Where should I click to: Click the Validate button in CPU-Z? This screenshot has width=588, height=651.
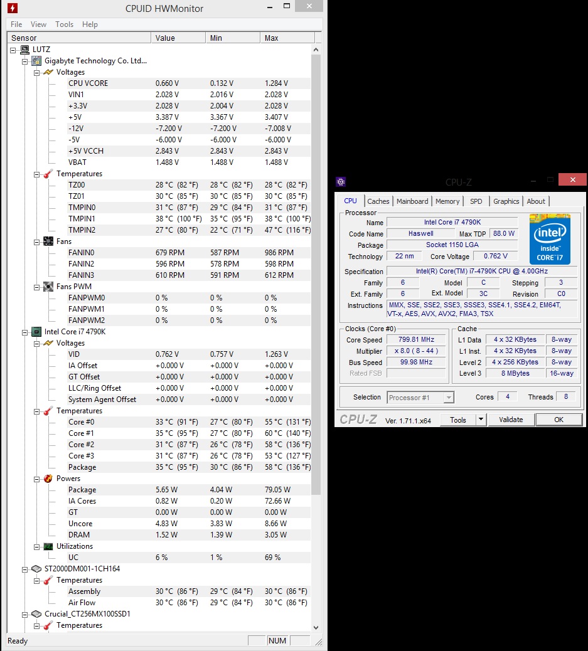[x=511, y=420]
